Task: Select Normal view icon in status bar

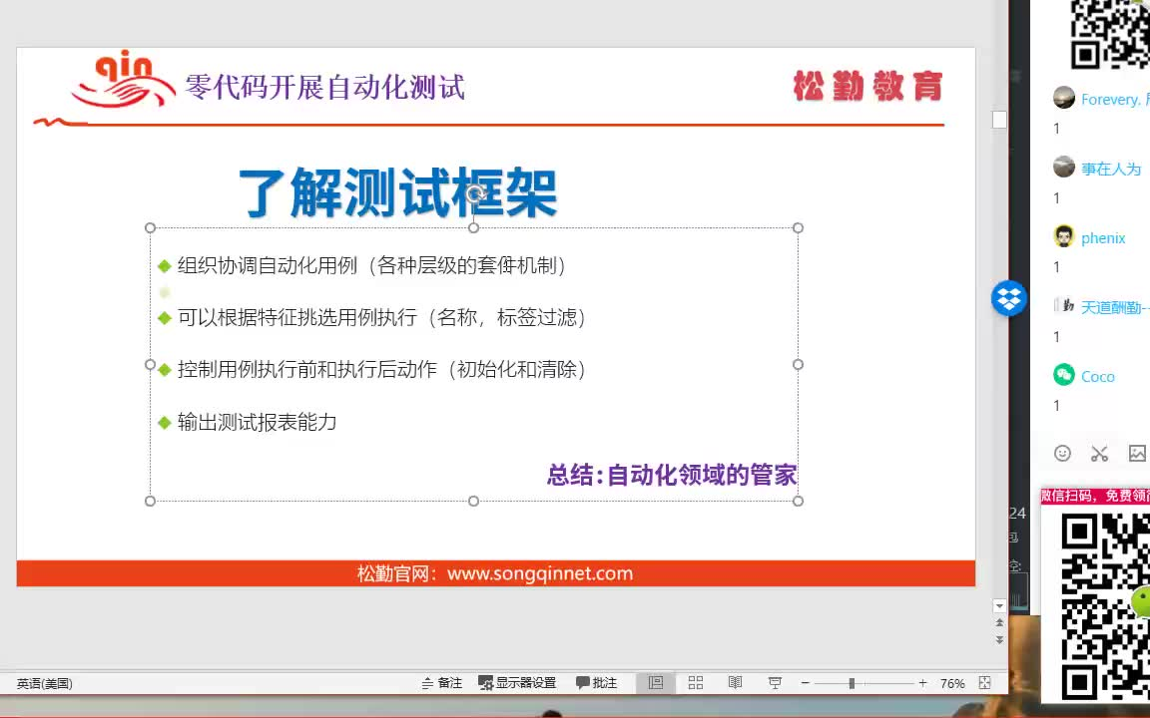Action: tap(655, 683)
